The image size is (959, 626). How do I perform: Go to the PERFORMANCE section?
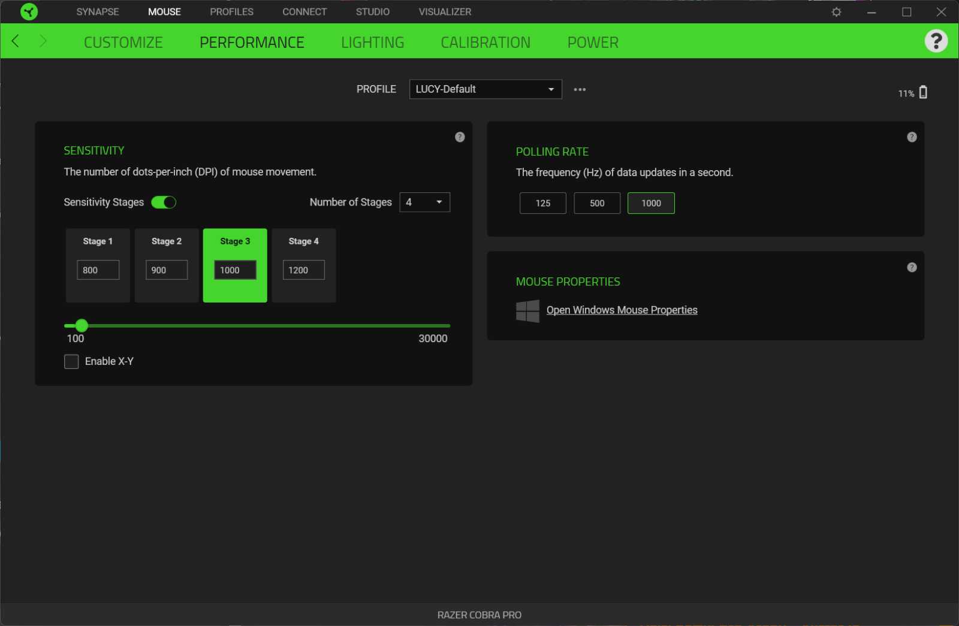(252, 43)
